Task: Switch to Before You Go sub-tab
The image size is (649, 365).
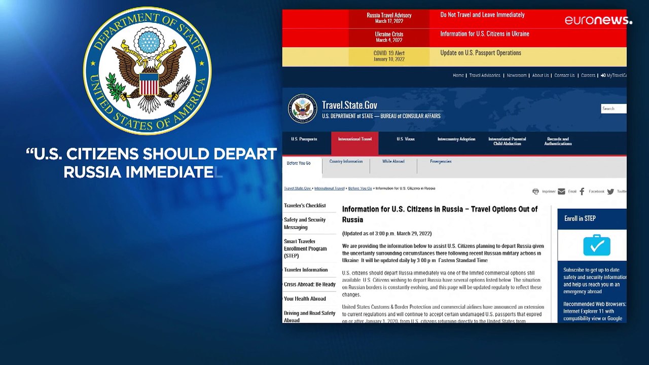Action: click(x=299, y=163)
